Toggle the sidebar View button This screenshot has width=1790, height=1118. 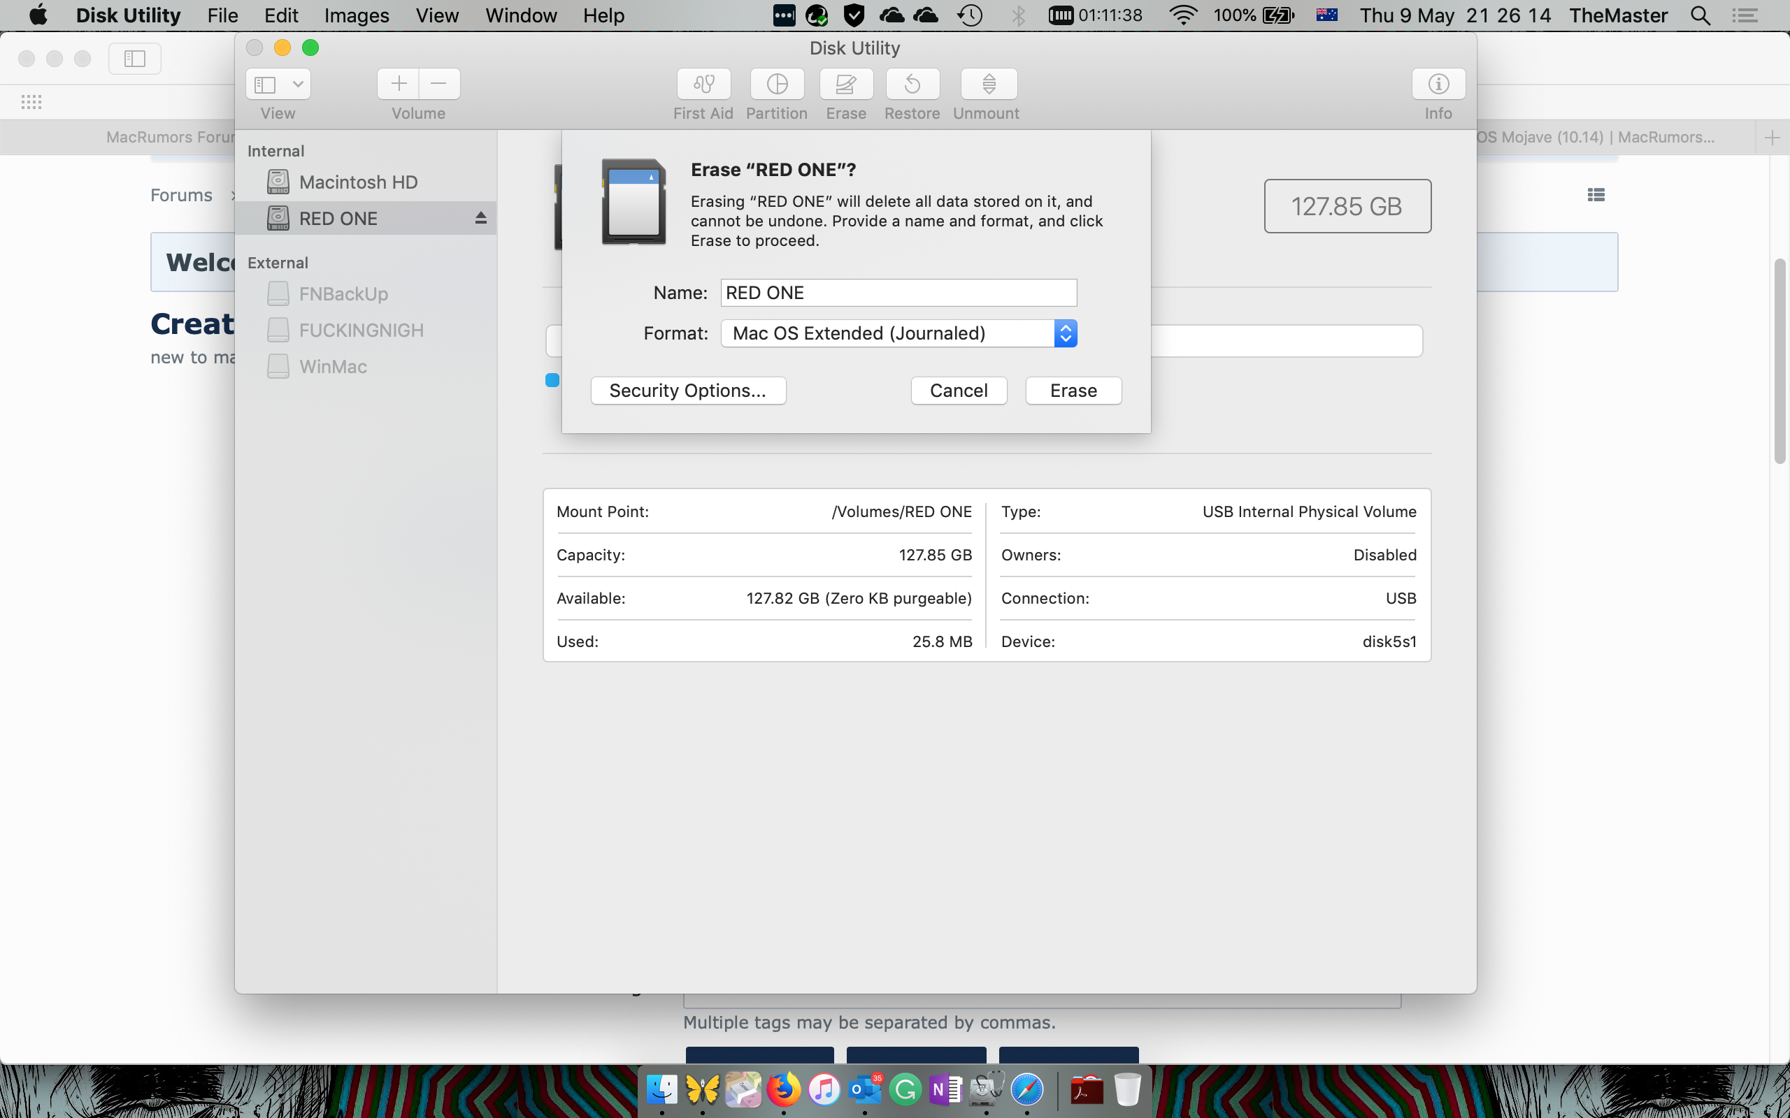pos(266,85)
